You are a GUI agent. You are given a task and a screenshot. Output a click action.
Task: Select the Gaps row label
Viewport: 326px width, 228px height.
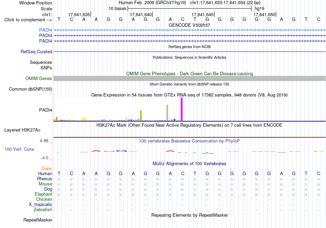tap(47, 168)
